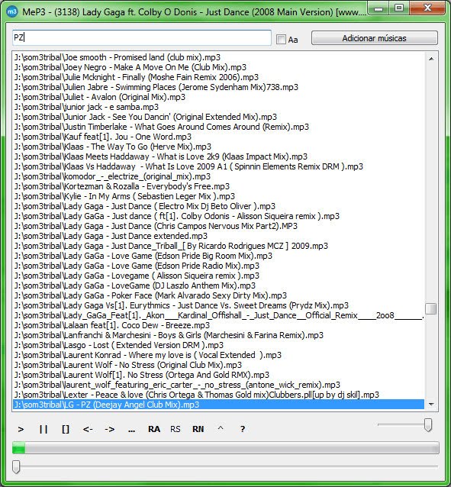Select 'Kortezman & Rozalla - Everybody's Free.mp3'
Screen dimensions: 451x487
click(219, 187)
